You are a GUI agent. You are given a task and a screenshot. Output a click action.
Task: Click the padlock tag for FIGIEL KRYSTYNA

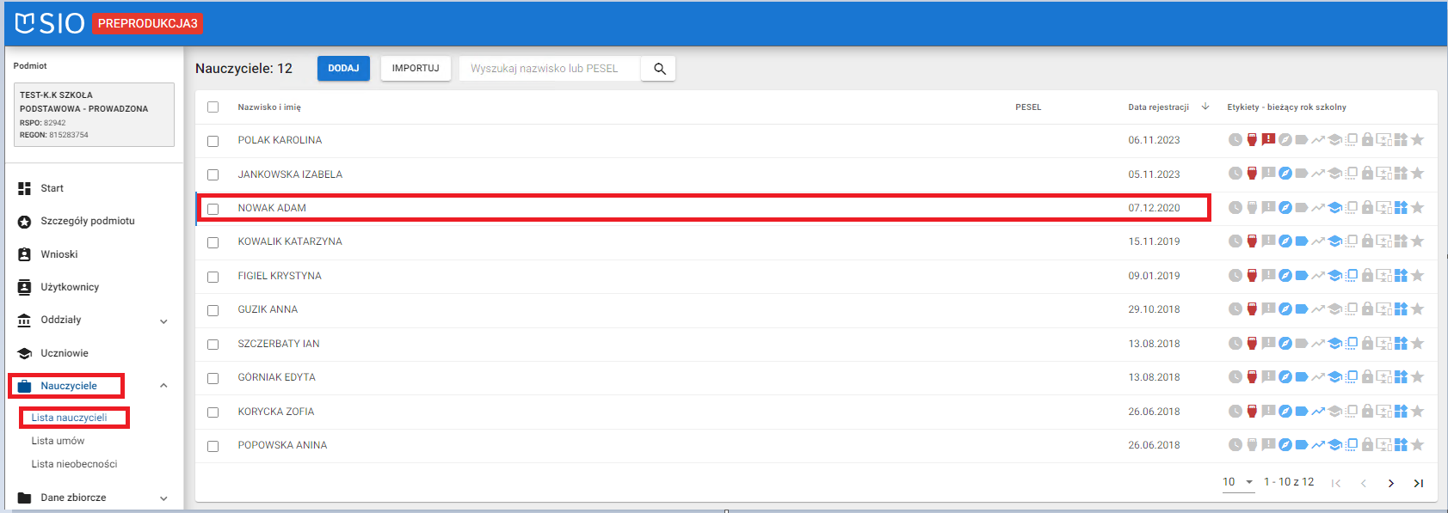pyautogui.click(x=1367, y=276)
